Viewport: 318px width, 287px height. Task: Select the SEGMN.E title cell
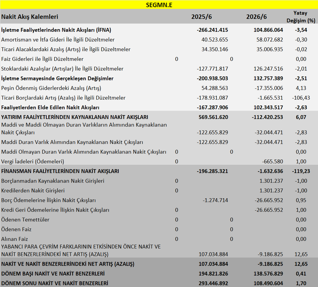tap(159, 5)
